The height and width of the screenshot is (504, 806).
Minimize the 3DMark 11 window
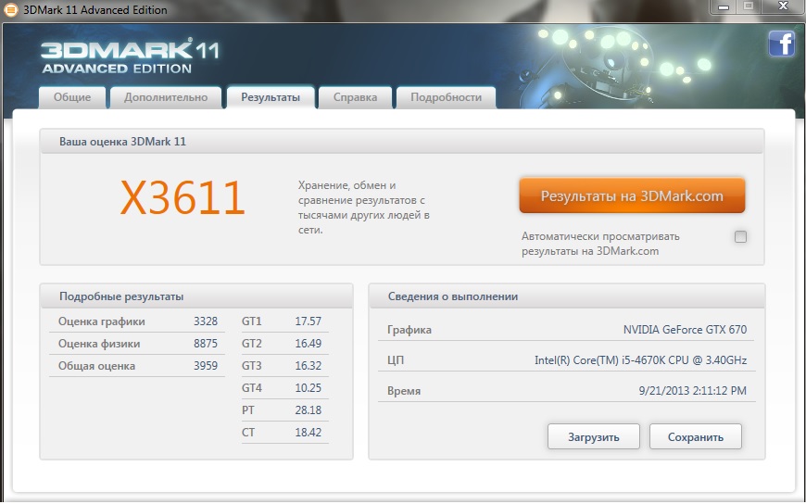point(724,6)
